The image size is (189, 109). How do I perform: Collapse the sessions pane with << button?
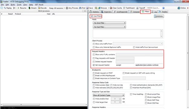(85, 11)
